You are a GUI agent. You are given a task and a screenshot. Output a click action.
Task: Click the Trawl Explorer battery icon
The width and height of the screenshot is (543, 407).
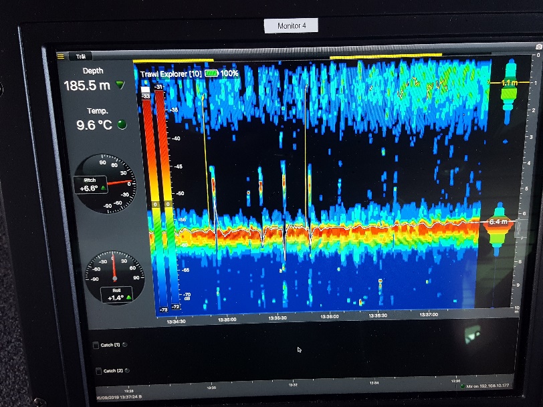pyautogui.click(x=211, y=72)
